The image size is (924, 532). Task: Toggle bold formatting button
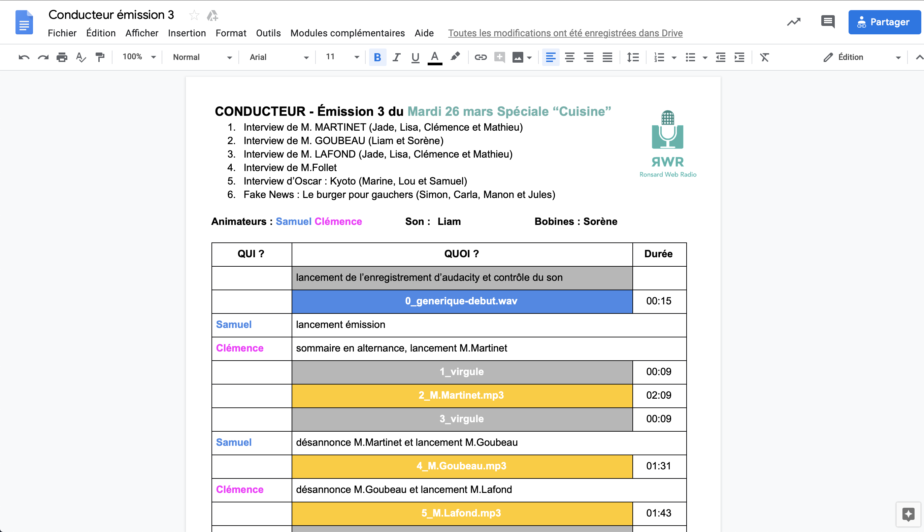pyautogui.click(x=377, y=57)
